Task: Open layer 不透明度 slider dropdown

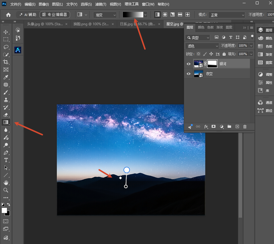Action: (251, 45)
